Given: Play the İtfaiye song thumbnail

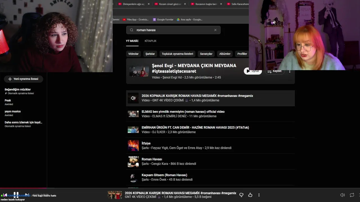Looking at the screenshot, I should (x=133, y=146).
